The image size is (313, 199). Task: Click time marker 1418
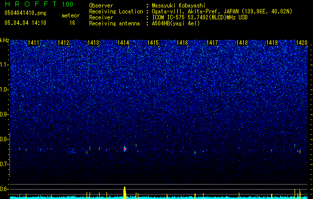click(242, 43)
